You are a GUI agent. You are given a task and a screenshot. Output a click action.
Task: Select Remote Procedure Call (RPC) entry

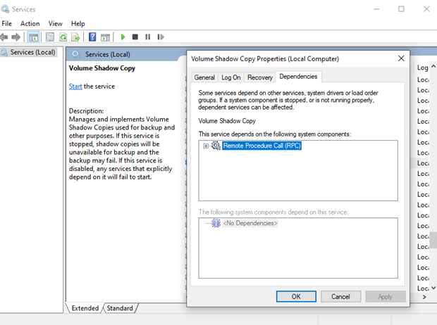coord(261,146)
